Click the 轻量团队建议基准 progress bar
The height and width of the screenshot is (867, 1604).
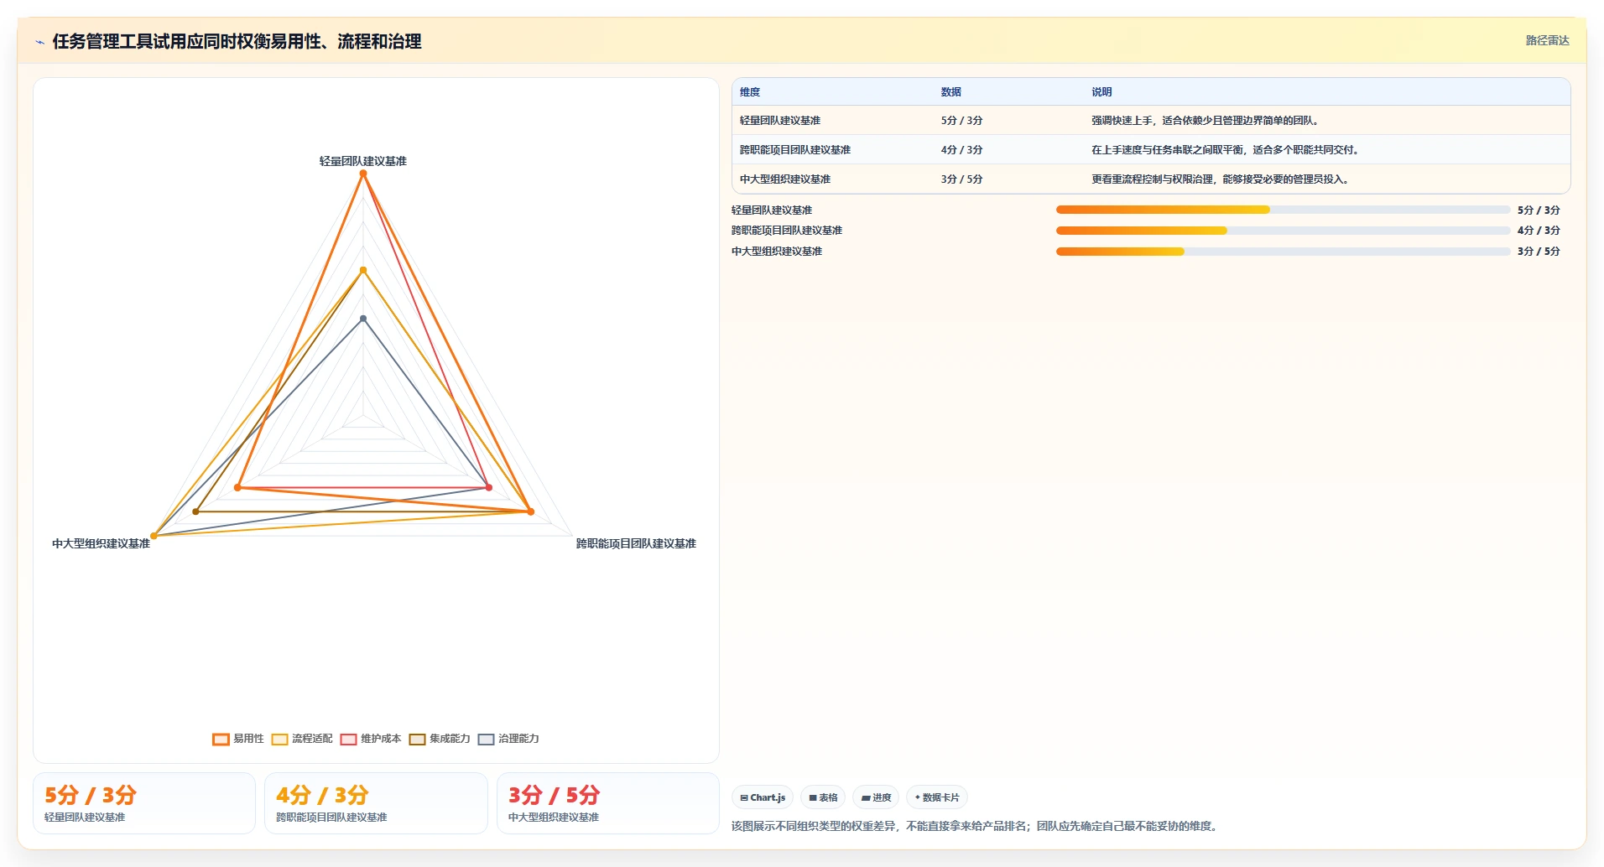point(1283,210)
